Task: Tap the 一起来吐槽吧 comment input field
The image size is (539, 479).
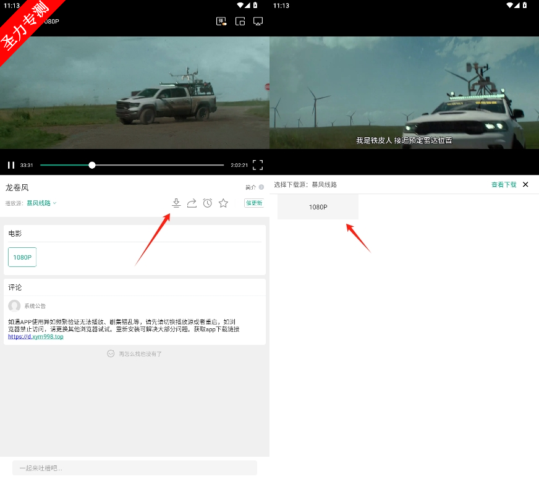Action: 135,468
